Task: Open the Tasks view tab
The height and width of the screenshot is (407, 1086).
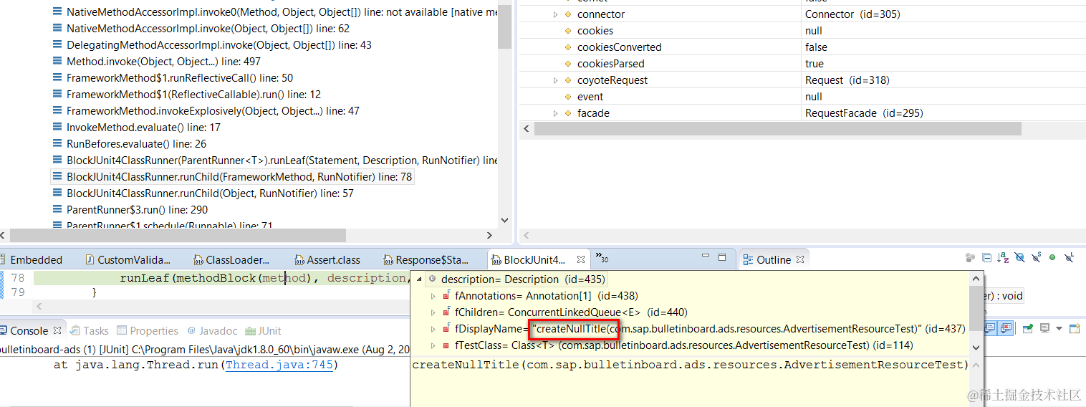Action: (89, 331)
